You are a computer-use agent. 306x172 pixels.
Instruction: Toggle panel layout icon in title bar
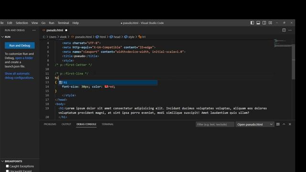258,23
